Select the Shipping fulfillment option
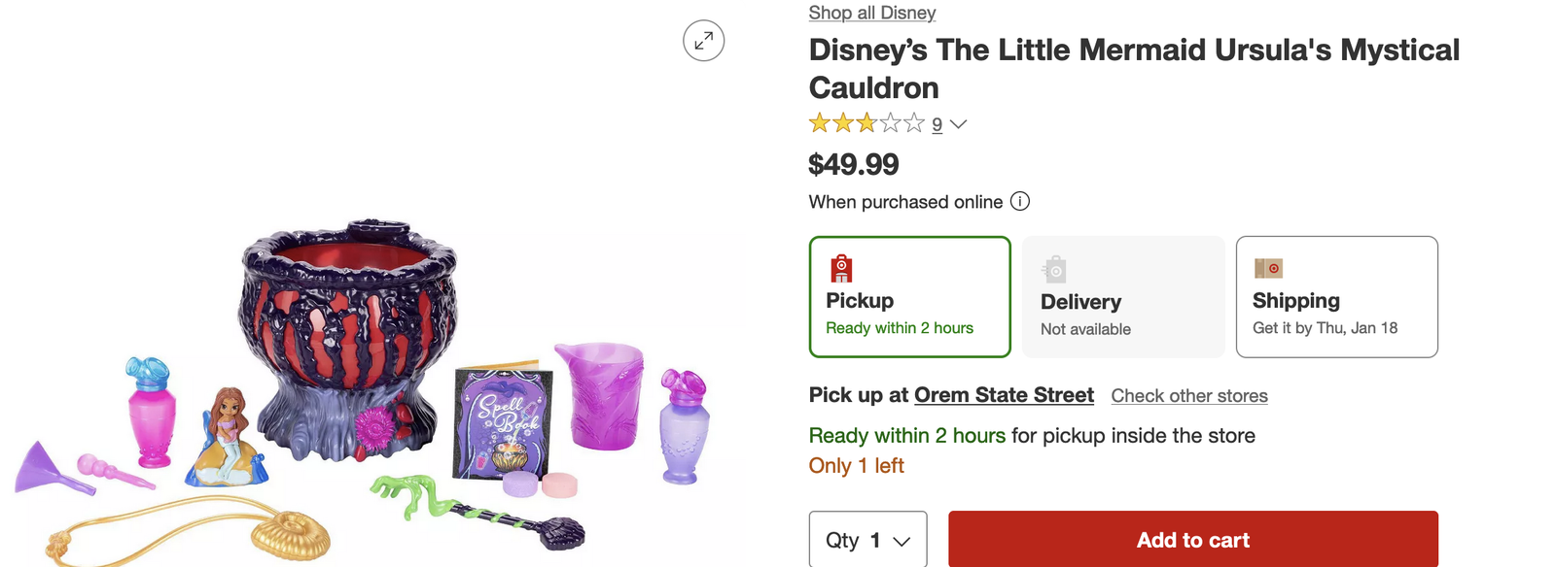The width and height of the screenshot is (1556, 567). coord(1336,297)
